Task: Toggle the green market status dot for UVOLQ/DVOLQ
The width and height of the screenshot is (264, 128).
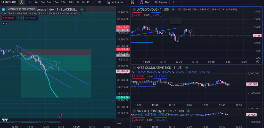Action: pyautogui.click(x=173, y=9)
